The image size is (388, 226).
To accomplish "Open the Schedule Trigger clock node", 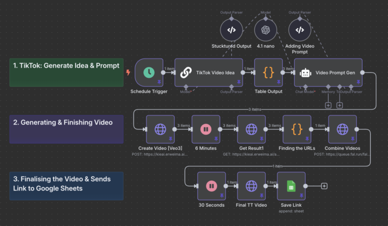I will tap(149, 72).
